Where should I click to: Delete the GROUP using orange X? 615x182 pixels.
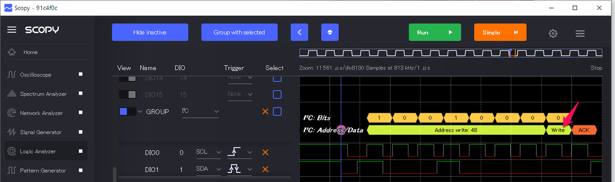[265, 111]
